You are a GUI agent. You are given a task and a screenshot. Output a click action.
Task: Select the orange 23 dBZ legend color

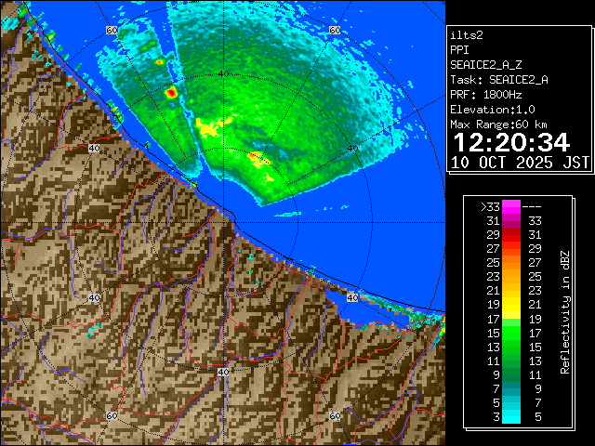511,276
